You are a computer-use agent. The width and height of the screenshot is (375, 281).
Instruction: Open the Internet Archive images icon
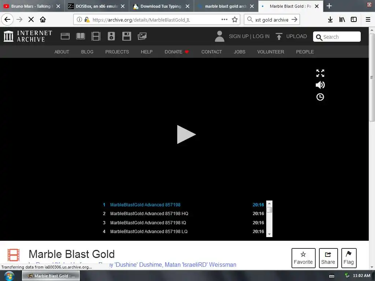tap(142, 36)
